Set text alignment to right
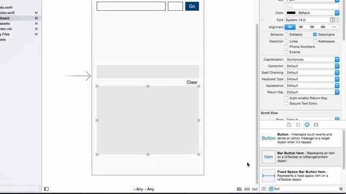The width and height of the screenshot is (346, 194). pyautogui.click(x=312, y=27)
